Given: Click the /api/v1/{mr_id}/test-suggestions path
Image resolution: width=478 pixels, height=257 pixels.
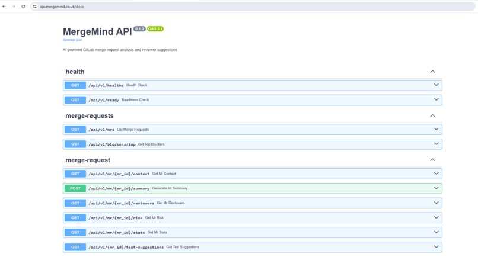Looking at the screenshot, I should [x=126, y=248].
